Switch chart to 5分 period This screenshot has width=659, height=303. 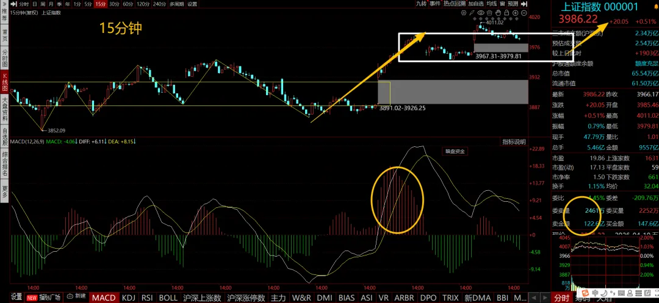[88, 4]
